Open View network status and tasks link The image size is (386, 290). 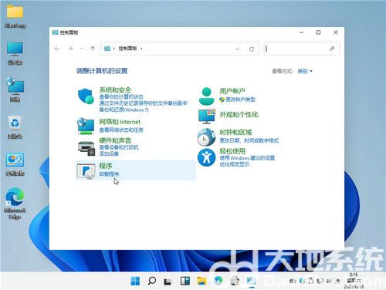(x=121, y=130)
